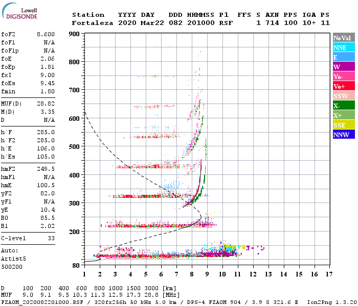Click the PPS value 100
The height and width of the screenshot is (306, 358).
(x=290, y=23)
